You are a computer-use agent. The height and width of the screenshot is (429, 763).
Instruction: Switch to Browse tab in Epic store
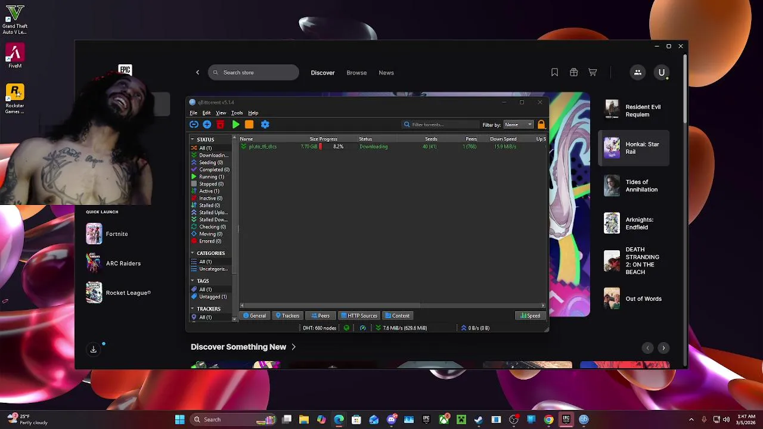[356, 73]
